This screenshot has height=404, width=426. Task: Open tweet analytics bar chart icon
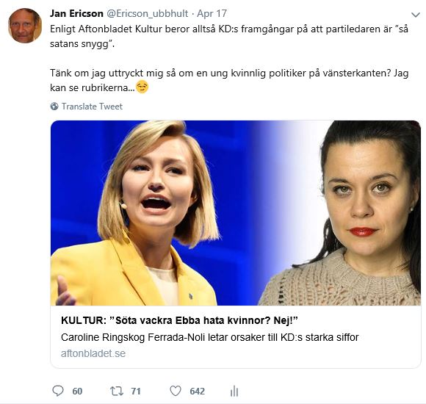234,392
